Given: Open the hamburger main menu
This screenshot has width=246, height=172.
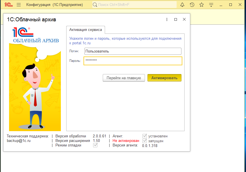Looking at the screenshot, I should pyautogui.click(x=19, y=5).
